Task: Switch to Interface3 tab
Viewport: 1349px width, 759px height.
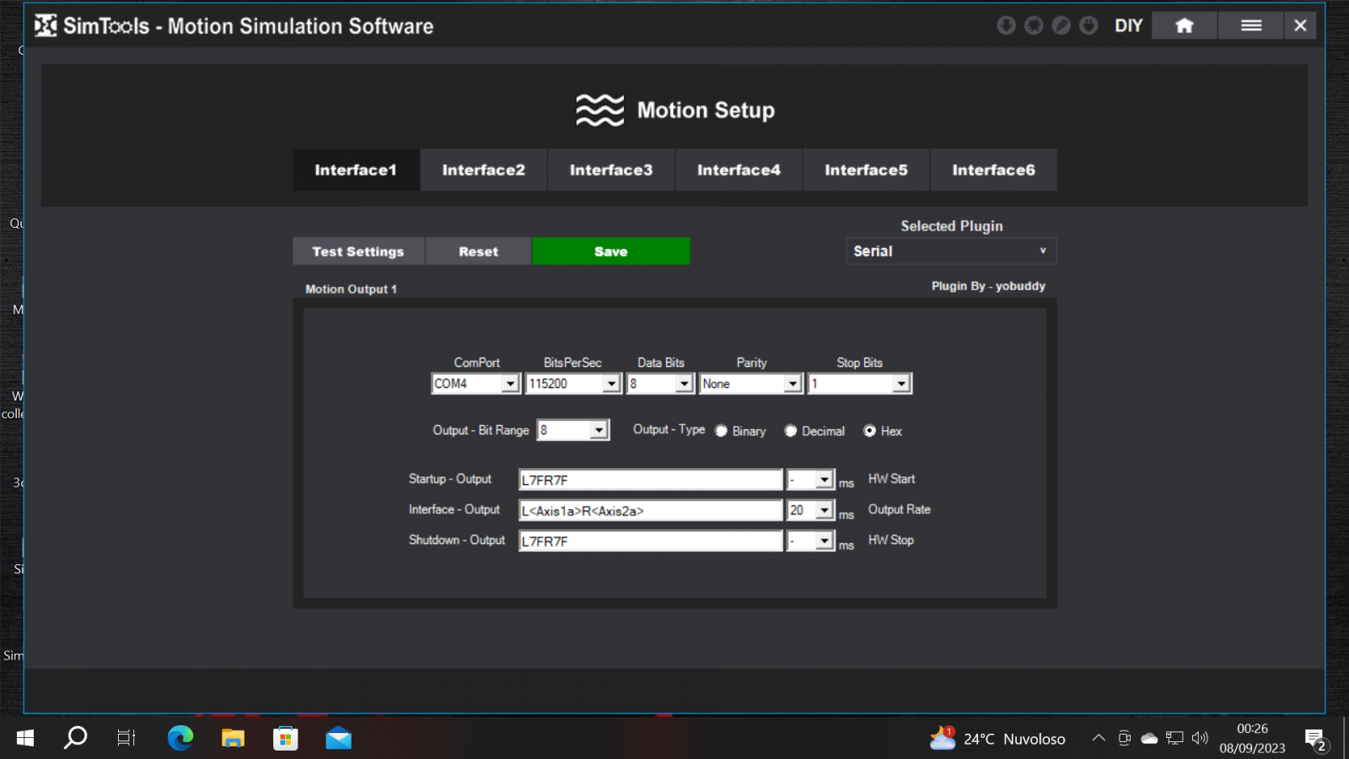Action: pyautogui.click(x=611, y=170)
